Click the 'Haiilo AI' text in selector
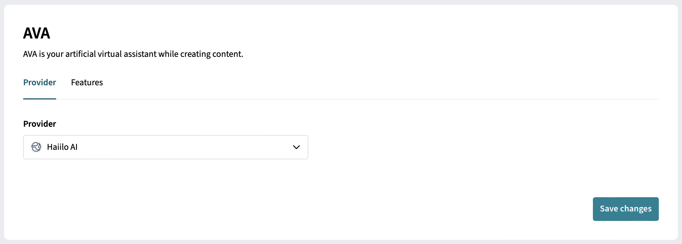Screen dimensions: 682x244 (62, 147)
